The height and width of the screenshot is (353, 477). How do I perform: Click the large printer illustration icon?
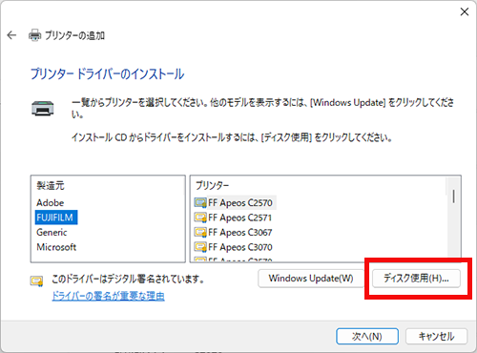43,108
